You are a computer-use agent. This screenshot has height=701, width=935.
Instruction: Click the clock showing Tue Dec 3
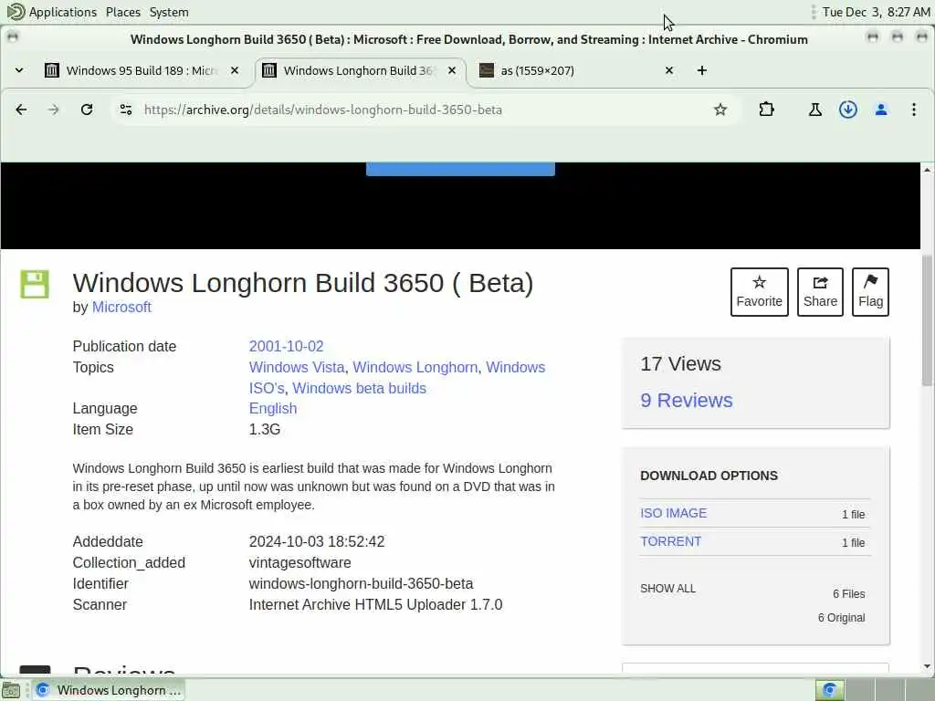876,12
